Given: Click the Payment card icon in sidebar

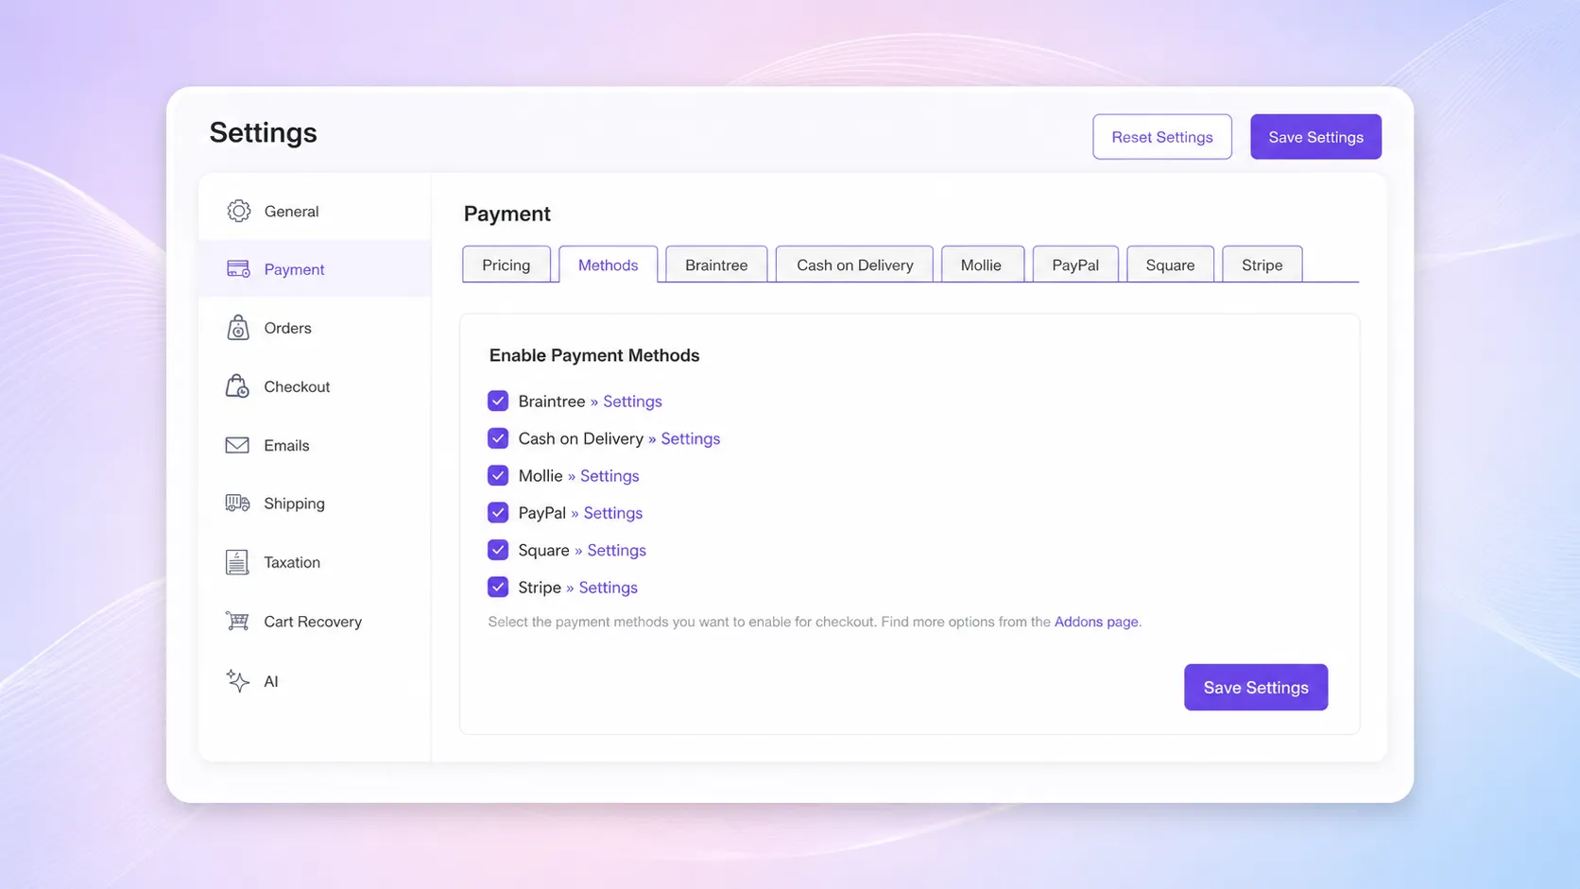Looking at the screenshot, I should pos(238,269).
